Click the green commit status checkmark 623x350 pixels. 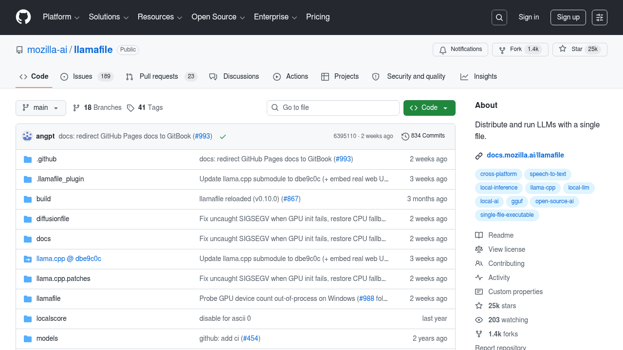pyautogui.click(x=223, y=137)
